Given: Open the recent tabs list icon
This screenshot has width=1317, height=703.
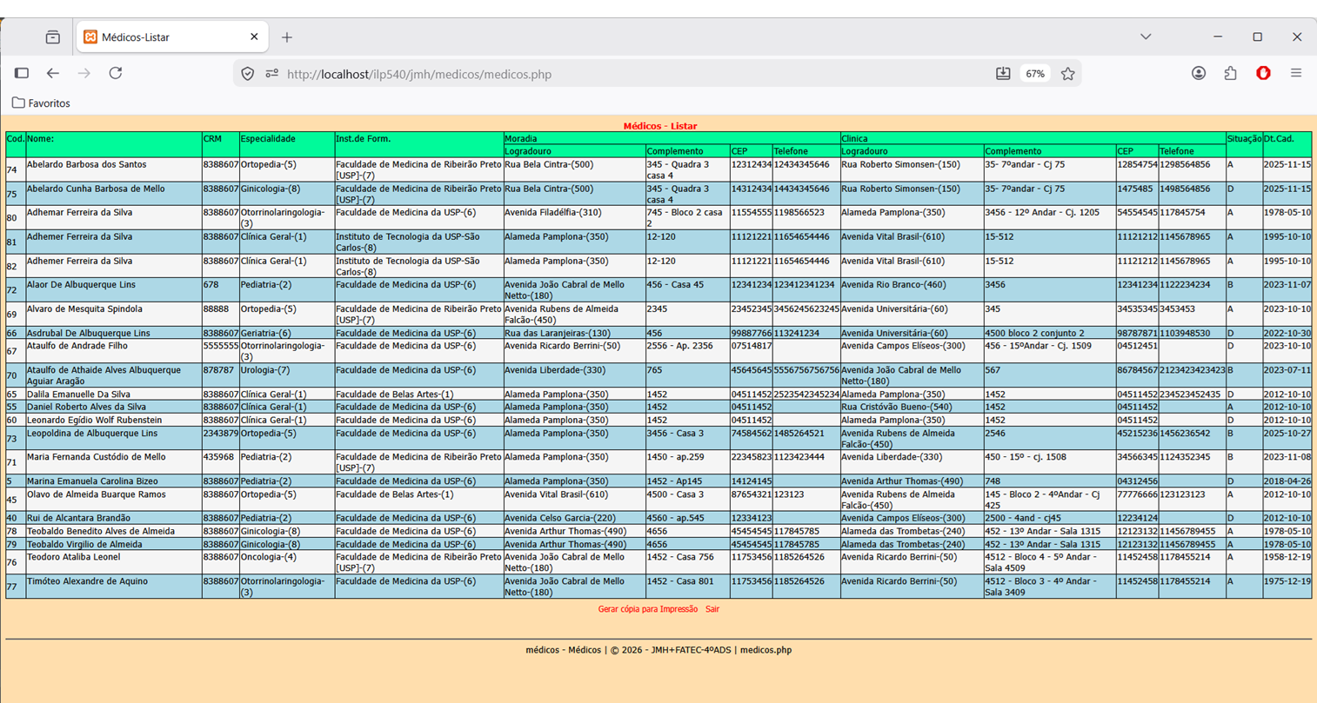Looking at the screenshot, I should point(53,37).
